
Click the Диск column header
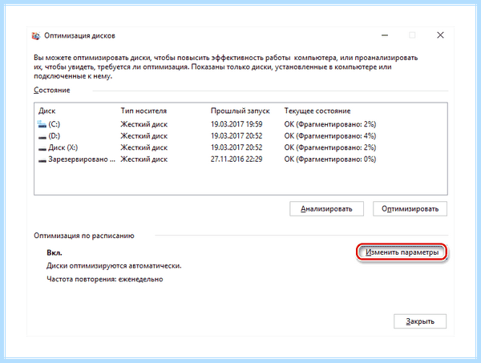(x=47, y=111)
